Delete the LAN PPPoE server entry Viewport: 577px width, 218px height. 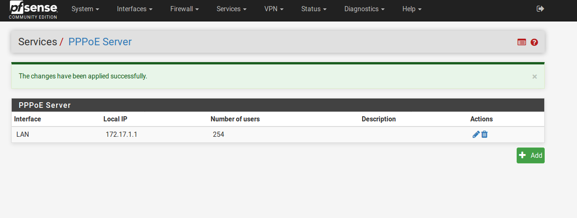(x=484, y=134)
